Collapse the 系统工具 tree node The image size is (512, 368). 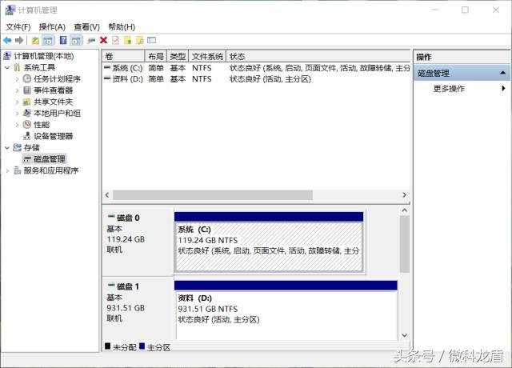click(7, 67)
